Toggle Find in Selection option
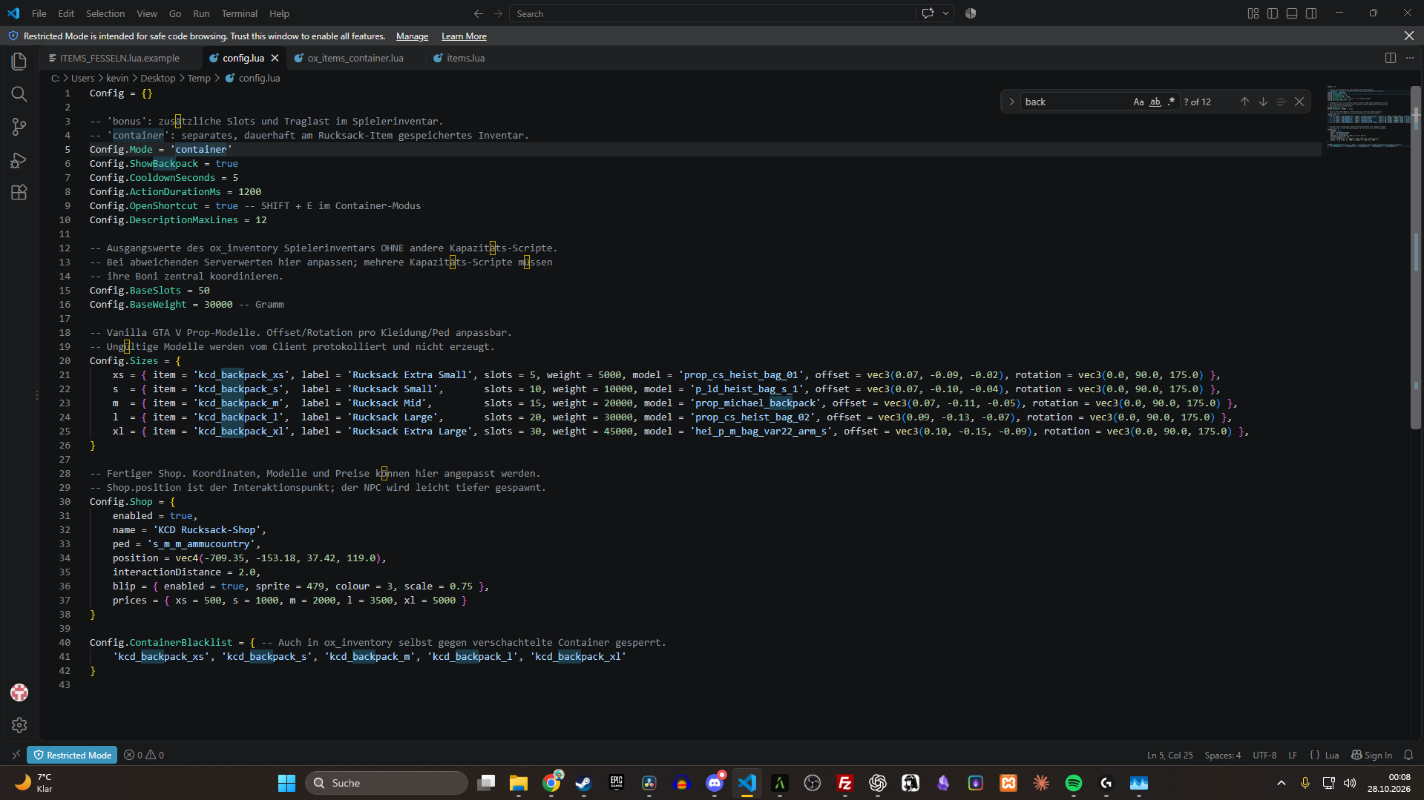 [1281, 102]
